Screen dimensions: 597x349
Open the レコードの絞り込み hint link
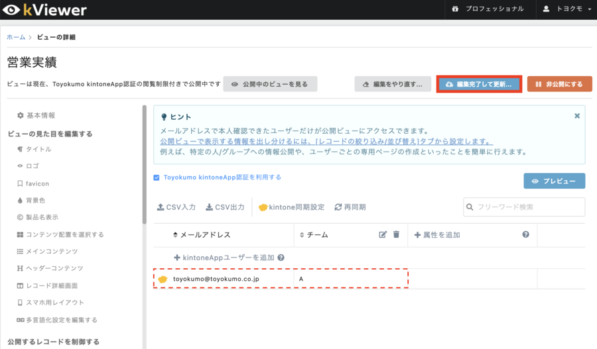point(326,142)
